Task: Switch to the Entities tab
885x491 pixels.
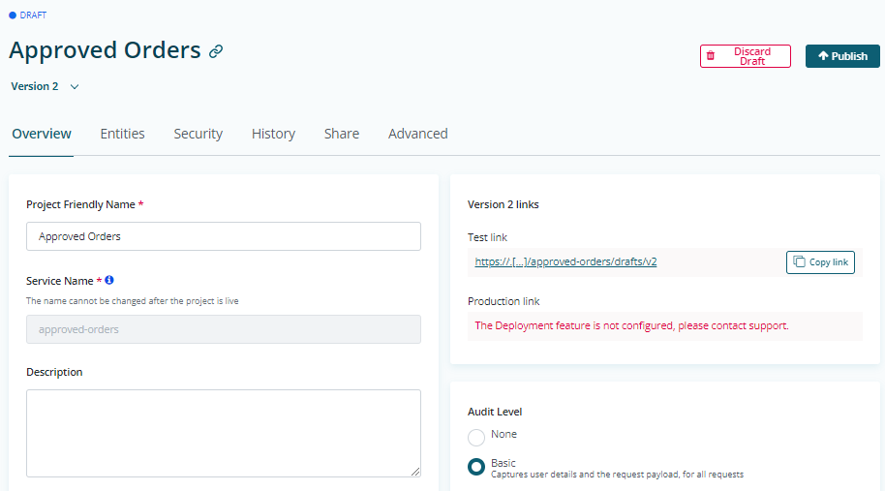Action: (122, 134)
